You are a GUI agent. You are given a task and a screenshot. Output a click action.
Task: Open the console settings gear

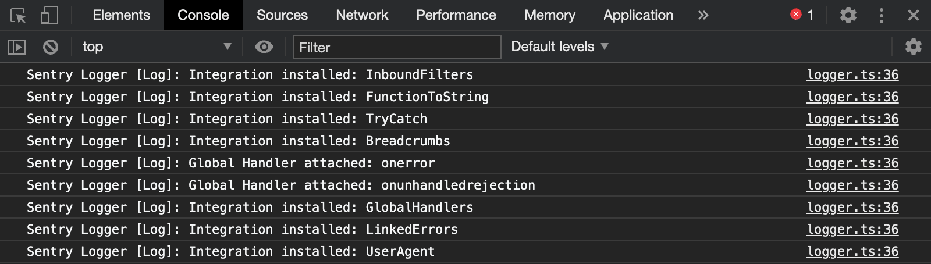pyautogui.click(x=914, y=47)
